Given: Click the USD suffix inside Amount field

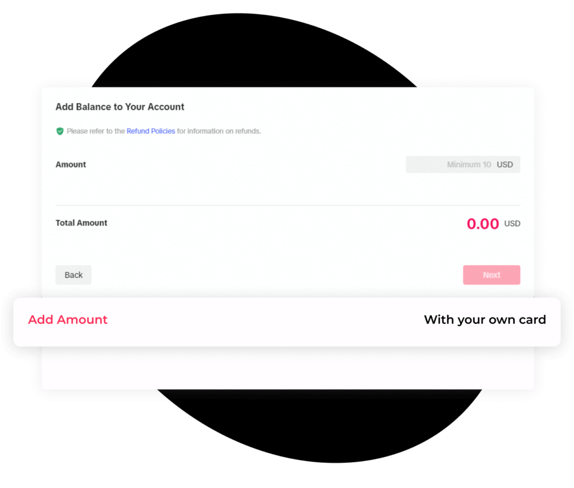Looking at the screenshot, I should (x=504, y=165).
